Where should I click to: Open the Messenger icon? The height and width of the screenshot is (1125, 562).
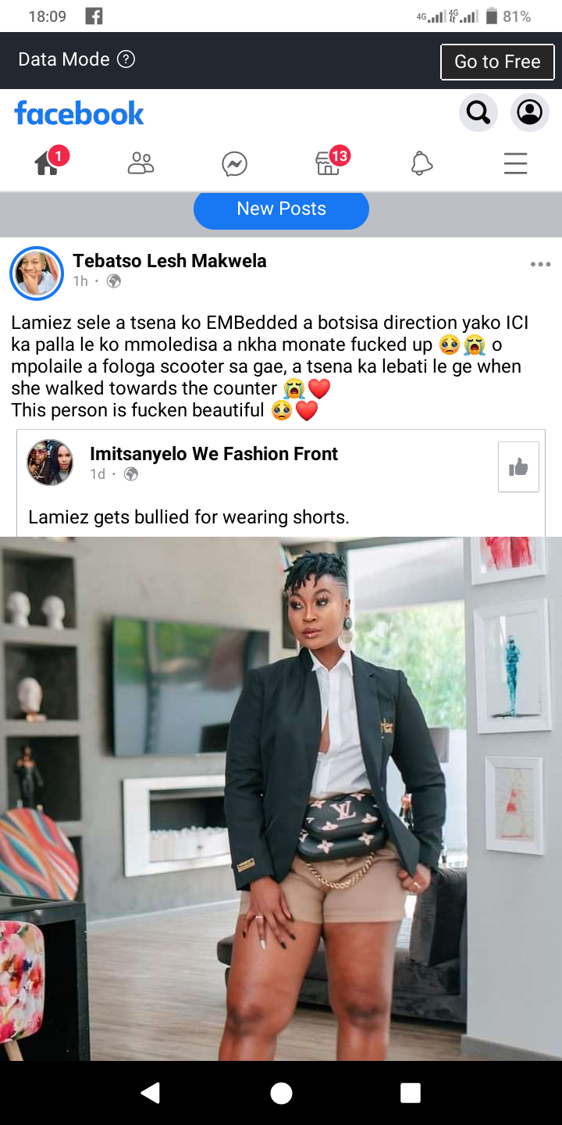[234, 163]
